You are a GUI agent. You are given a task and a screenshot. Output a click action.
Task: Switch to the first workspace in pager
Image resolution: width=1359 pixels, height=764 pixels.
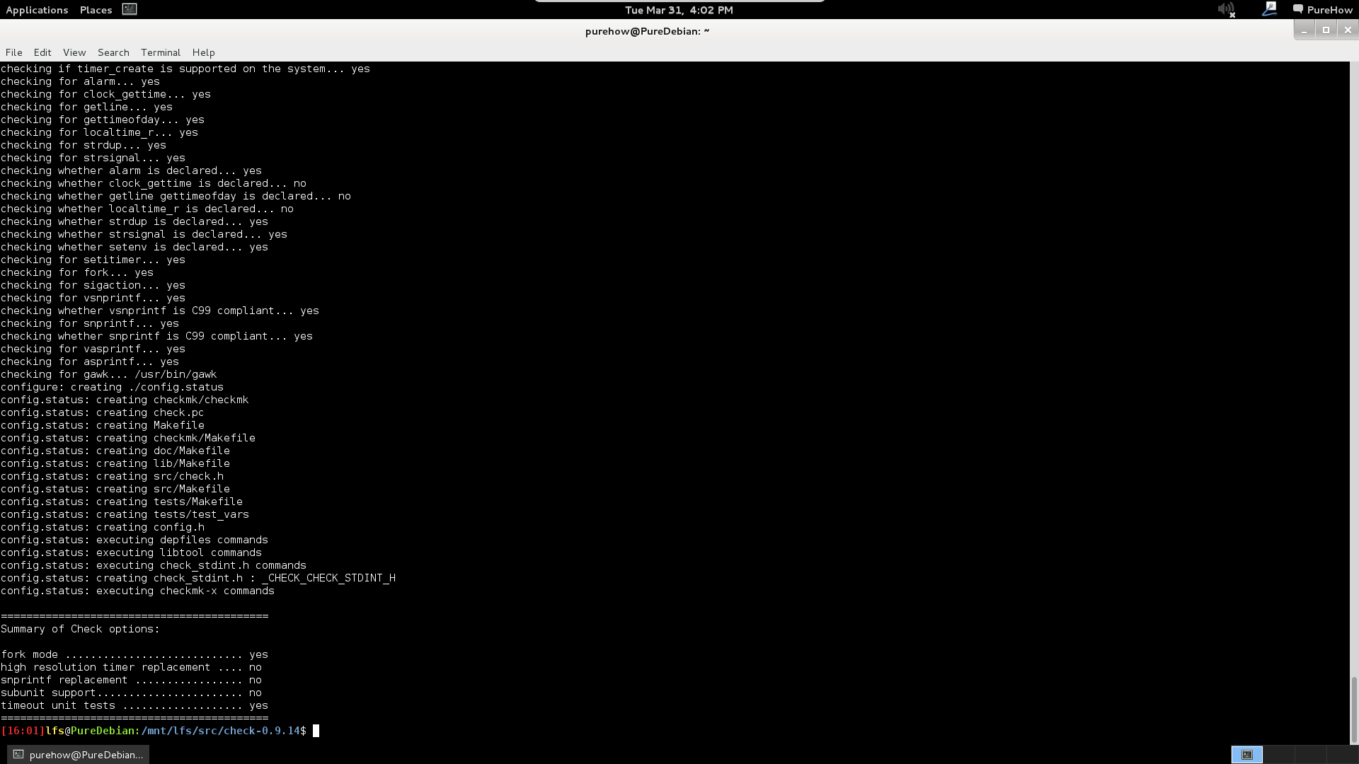click(1247, 755)
